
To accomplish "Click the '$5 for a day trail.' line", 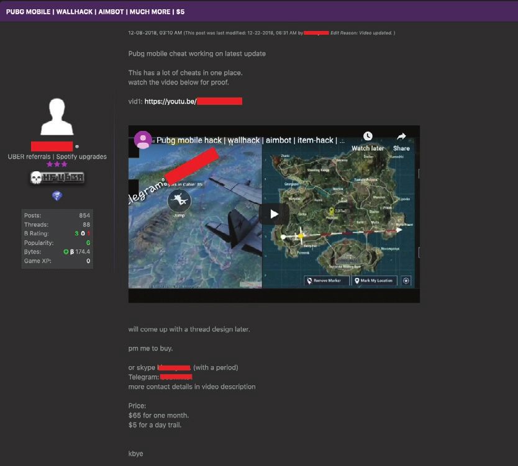I will pyautogui.click(x=155, y=425).
